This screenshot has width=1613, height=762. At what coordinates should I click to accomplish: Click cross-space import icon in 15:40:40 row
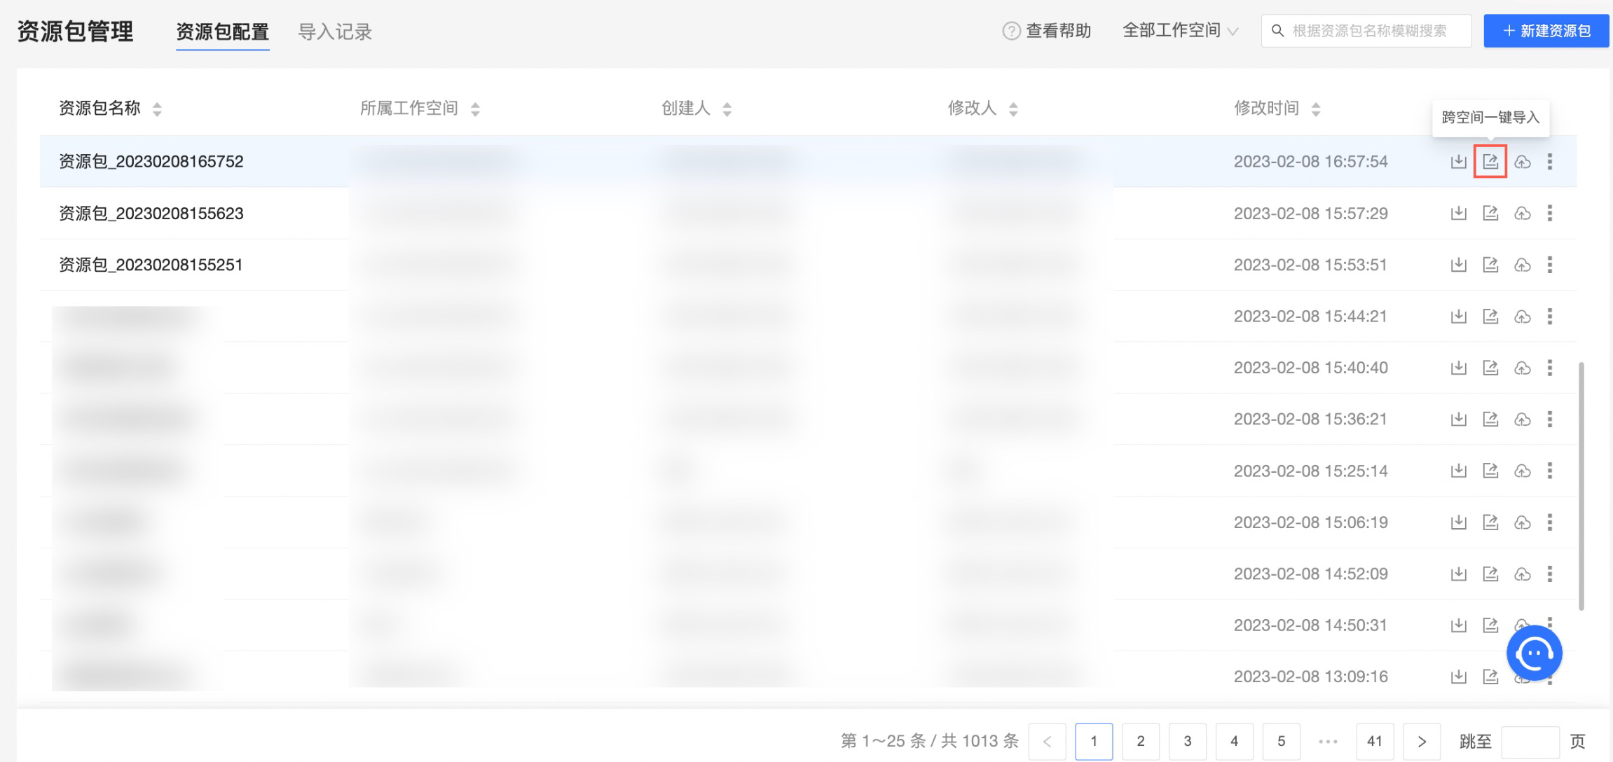[x=1490, y=368]
